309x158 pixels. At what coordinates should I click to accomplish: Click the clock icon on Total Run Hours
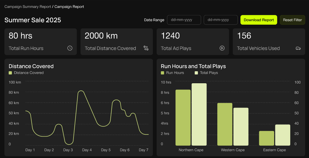70,48
